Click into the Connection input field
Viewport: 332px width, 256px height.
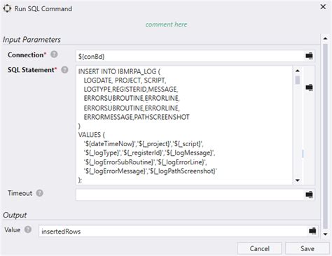190,56
